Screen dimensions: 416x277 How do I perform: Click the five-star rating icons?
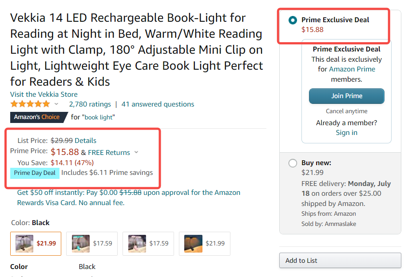(x=30, y=104)
